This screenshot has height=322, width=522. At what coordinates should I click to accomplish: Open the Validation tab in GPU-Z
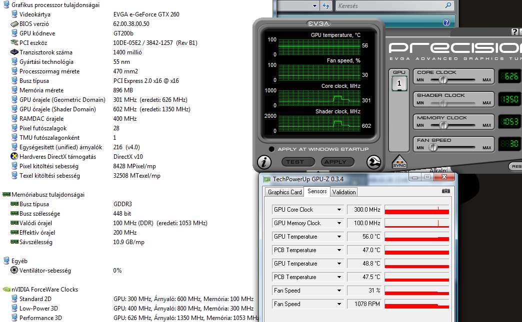[344, 192]
